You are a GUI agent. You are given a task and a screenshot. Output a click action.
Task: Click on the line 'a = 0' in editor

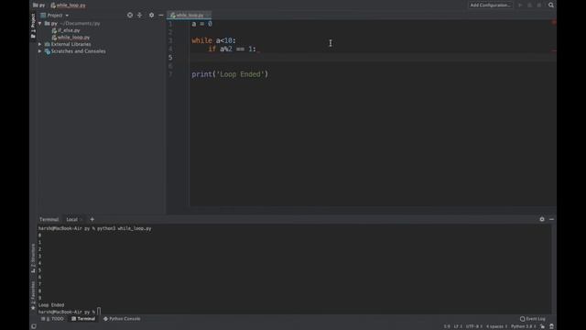coord(201,24)
